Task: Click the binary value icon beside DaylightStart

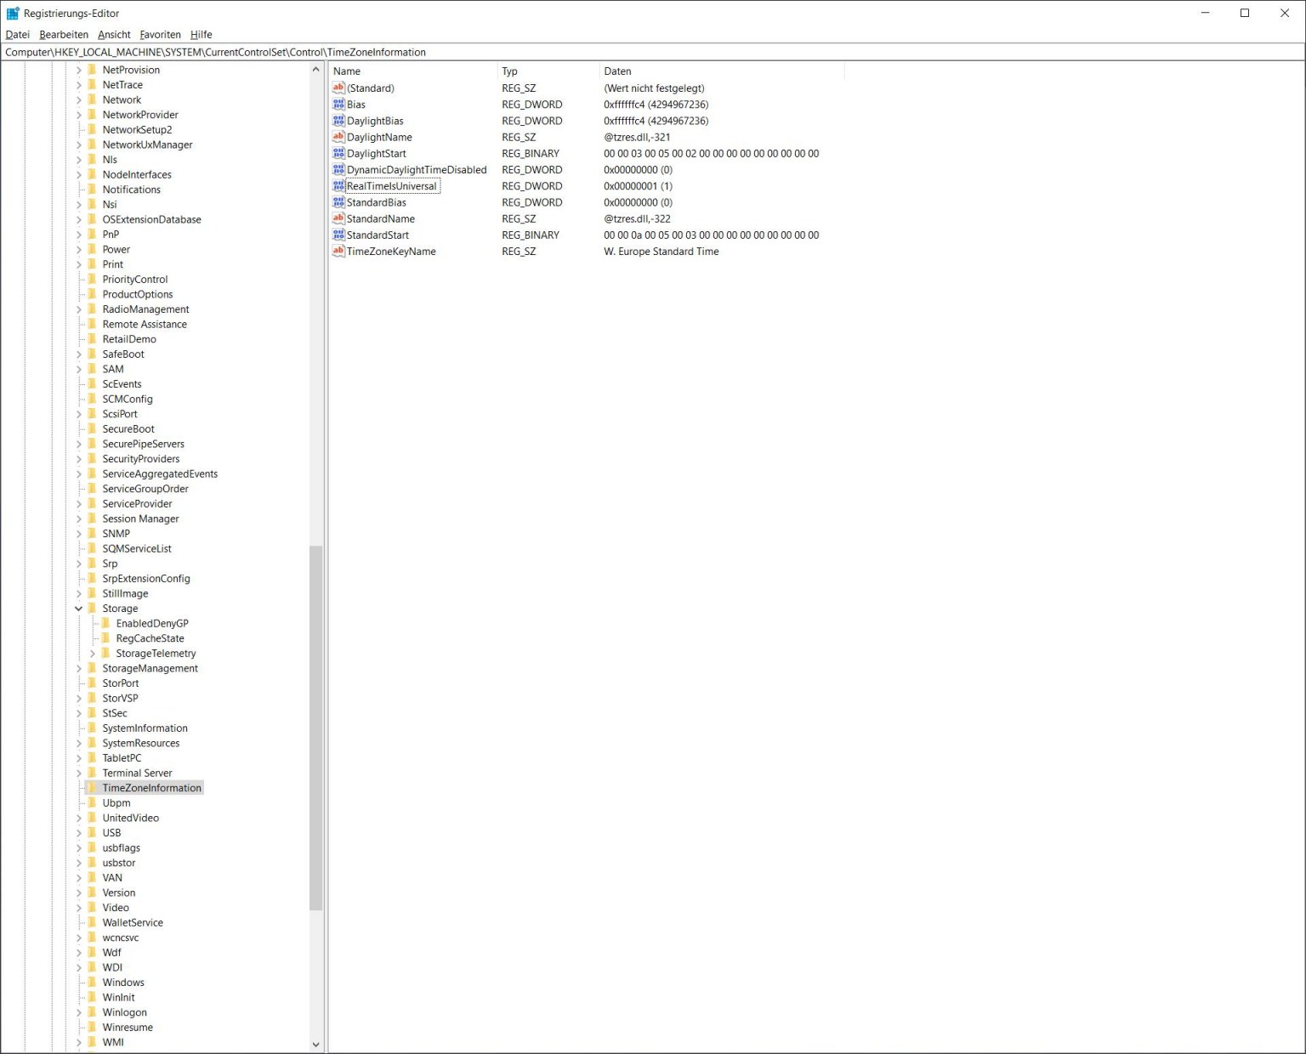Action: 338,153
